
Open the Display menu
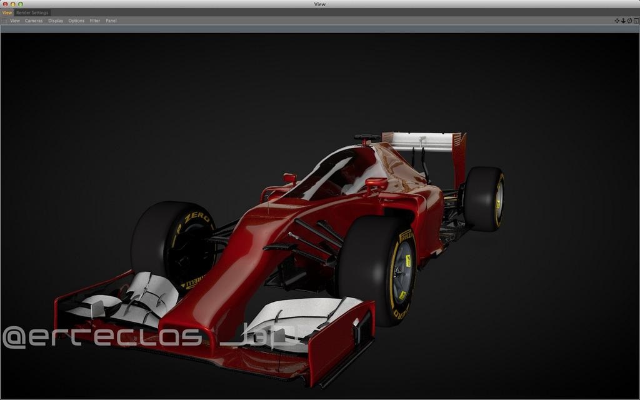pyautogui.click(x=56, y=21)
